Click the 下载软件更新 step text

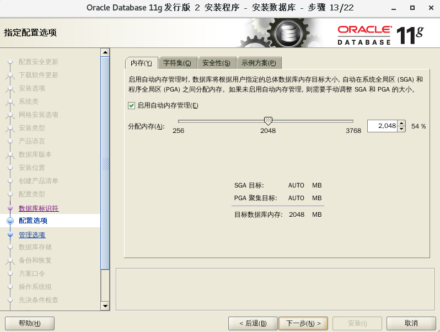click(39, 75)
